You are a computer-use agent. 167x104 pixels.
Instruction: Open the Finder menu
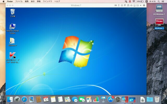click(x=10, y=1)
